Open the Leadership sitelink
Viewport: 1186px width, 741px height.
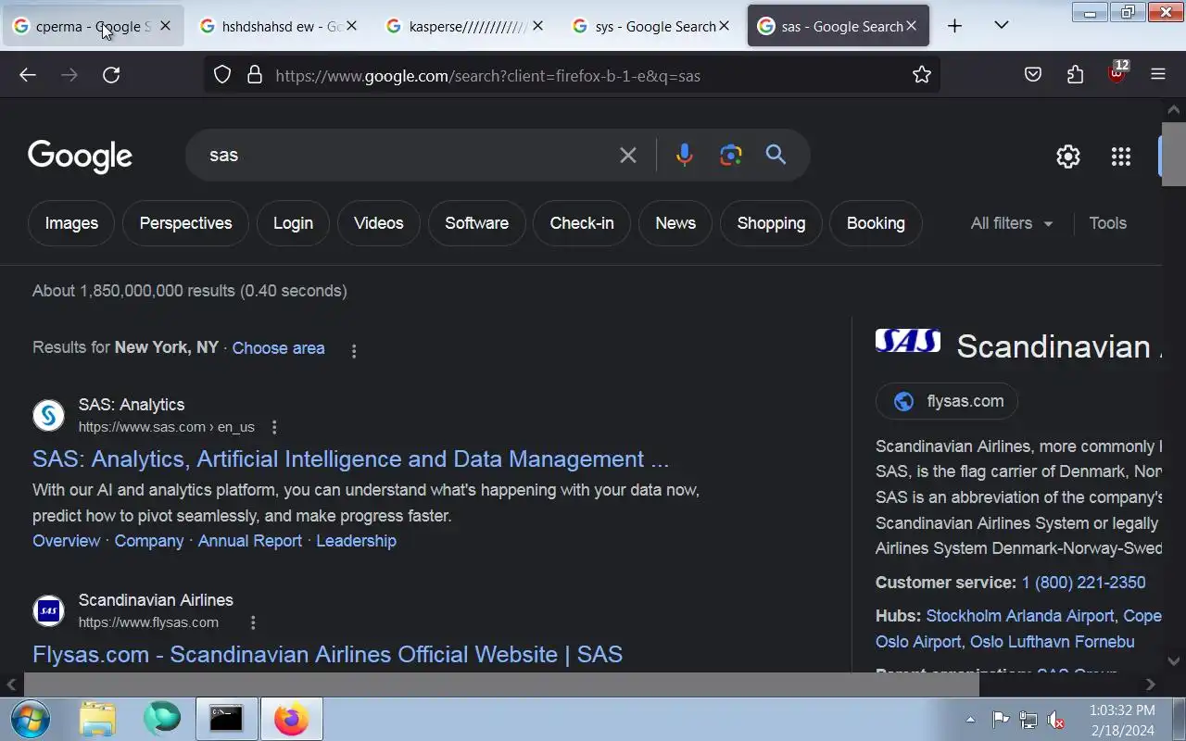point(356,541)
